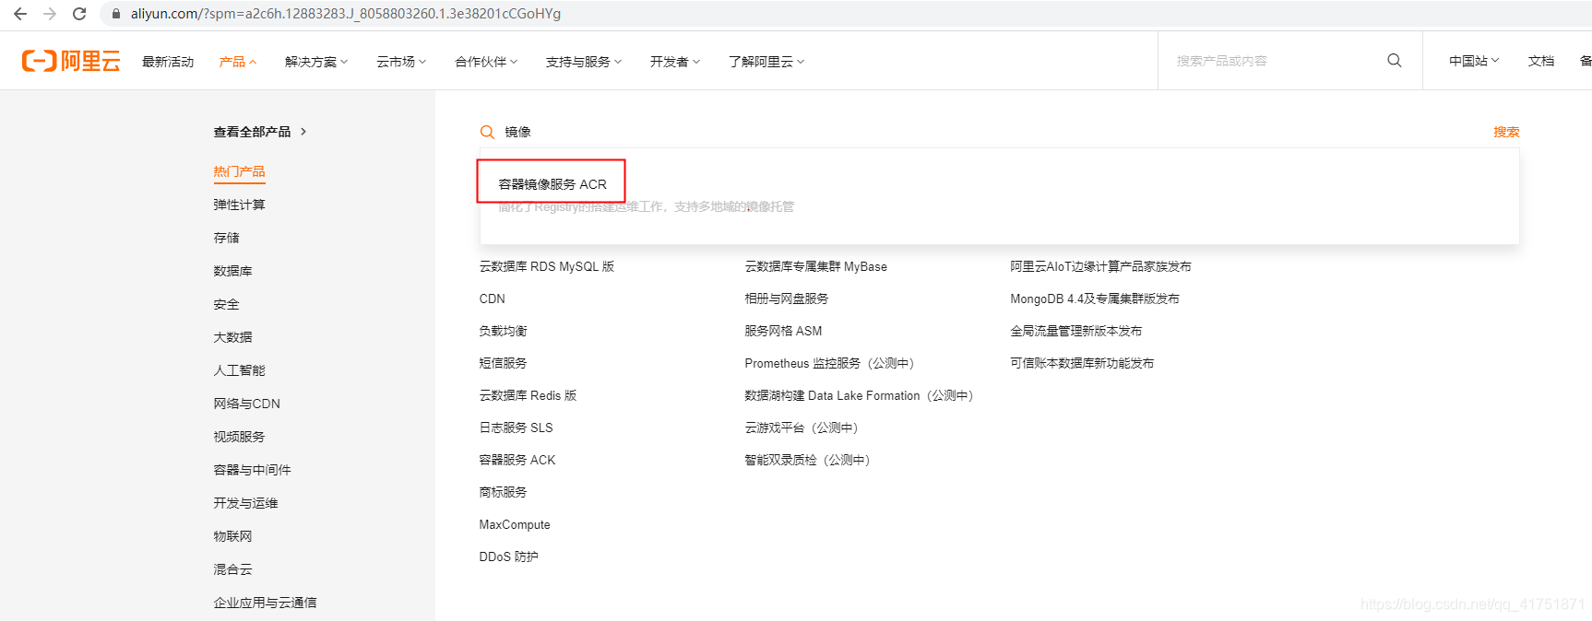Open 阿里云AIoT边缘计算产品家族发布 link
The height and width of the screenshot is (621, 1592).
(x=1100, y=266)
